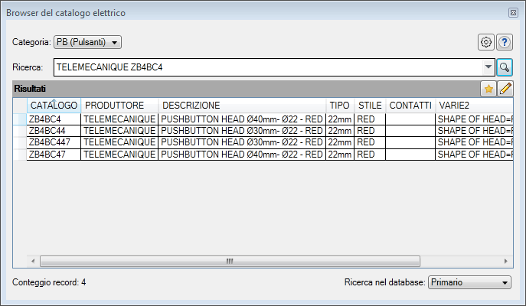Select catalog cell ZB4BC4
Viewport: 526px width, 306px height.
[x=54, y=119]
